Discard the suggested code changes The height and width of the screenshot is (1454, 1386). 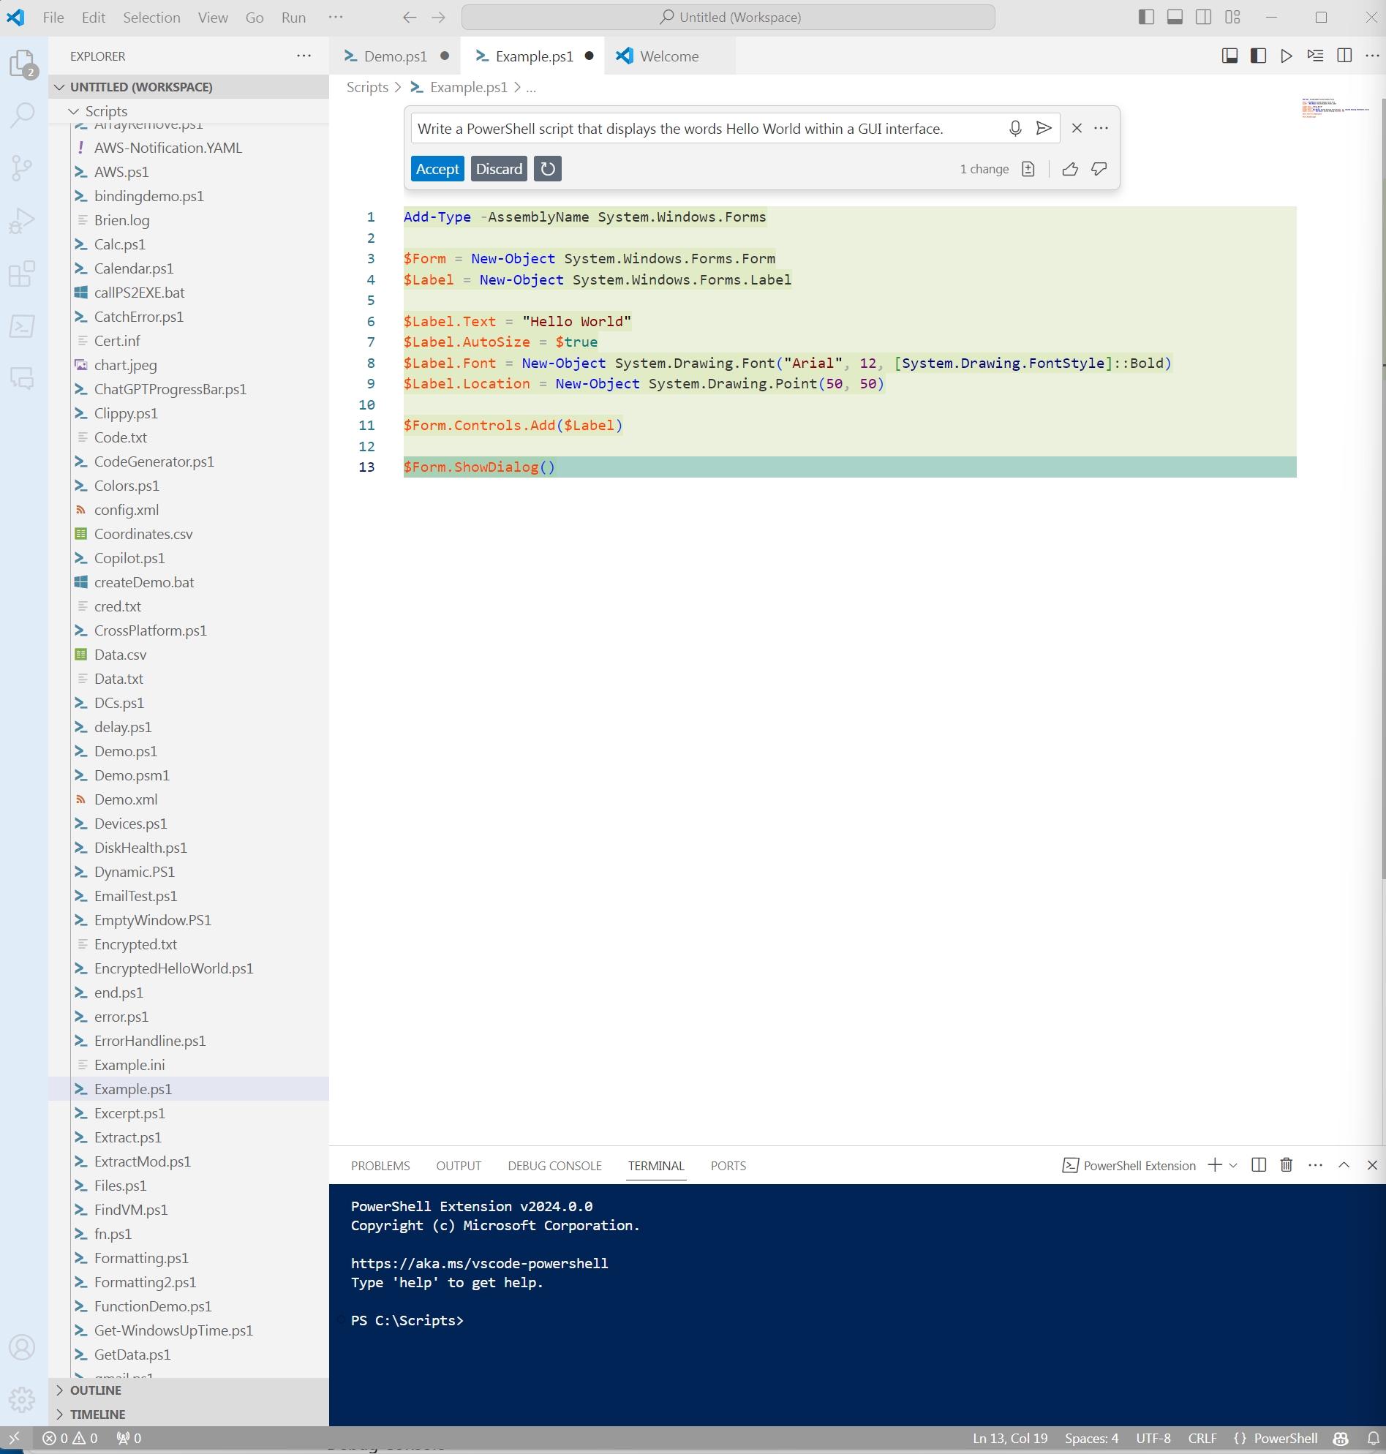click(499, 168)
